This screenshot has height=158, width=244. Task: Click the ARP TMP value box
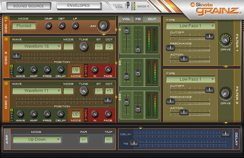click(108, 140)
